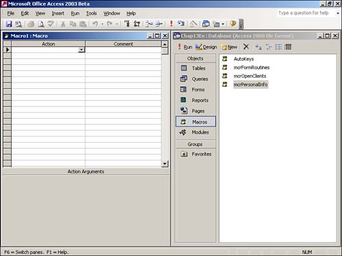Click the New Object toolbar icon

point(216,24)
